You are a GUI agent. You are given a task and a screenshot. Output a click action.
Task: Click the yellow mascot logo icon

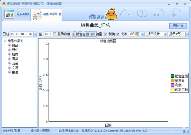[110, 13]
